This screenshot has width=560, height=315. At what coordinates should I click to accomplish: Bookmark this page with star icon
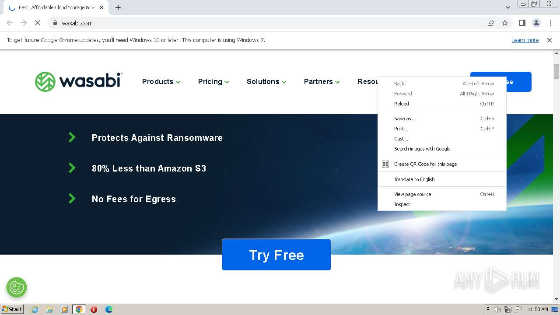coord(505,23)
